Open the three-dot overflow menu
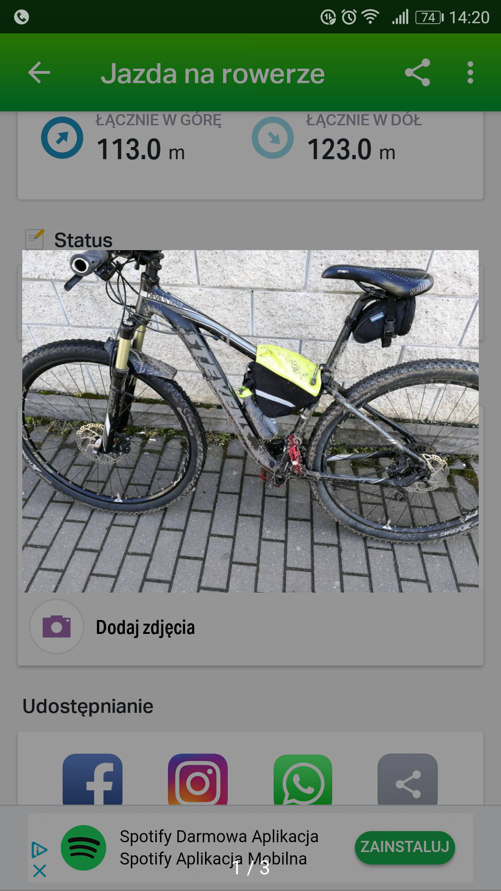 (x=470, y=72)
